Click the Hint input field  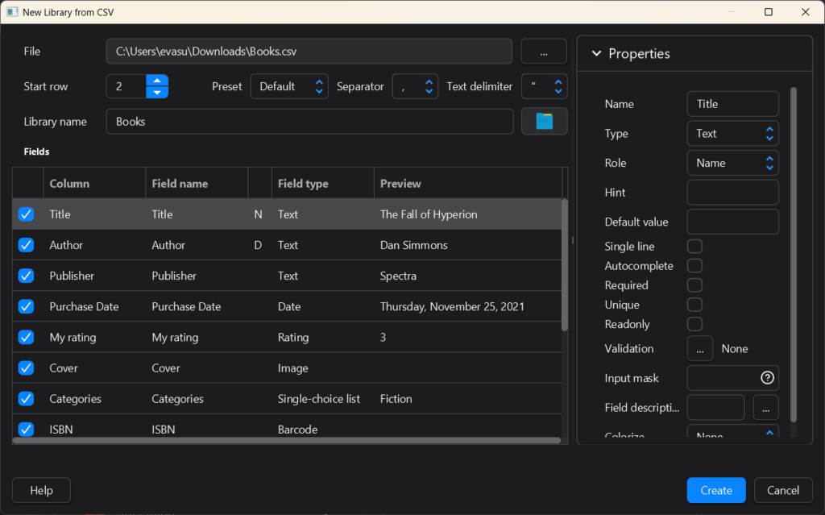(x=732, y=192)
